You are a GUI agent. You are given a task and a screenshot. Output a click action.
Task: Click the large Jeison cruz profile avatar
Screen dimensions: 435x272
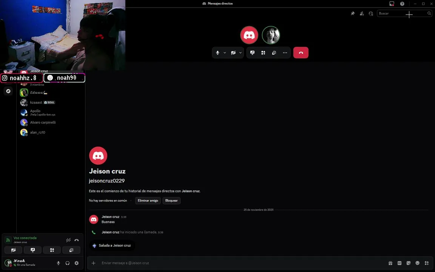98,156
